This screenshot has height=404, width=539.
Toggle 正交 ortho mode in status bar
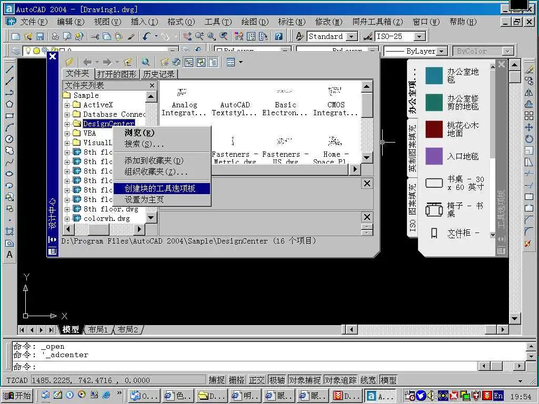click(257, 380)
